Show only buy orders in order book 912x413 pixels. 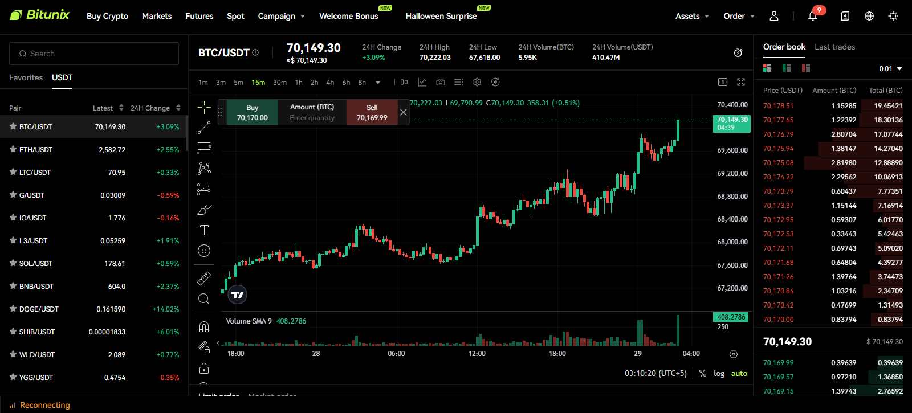[787, 68]
